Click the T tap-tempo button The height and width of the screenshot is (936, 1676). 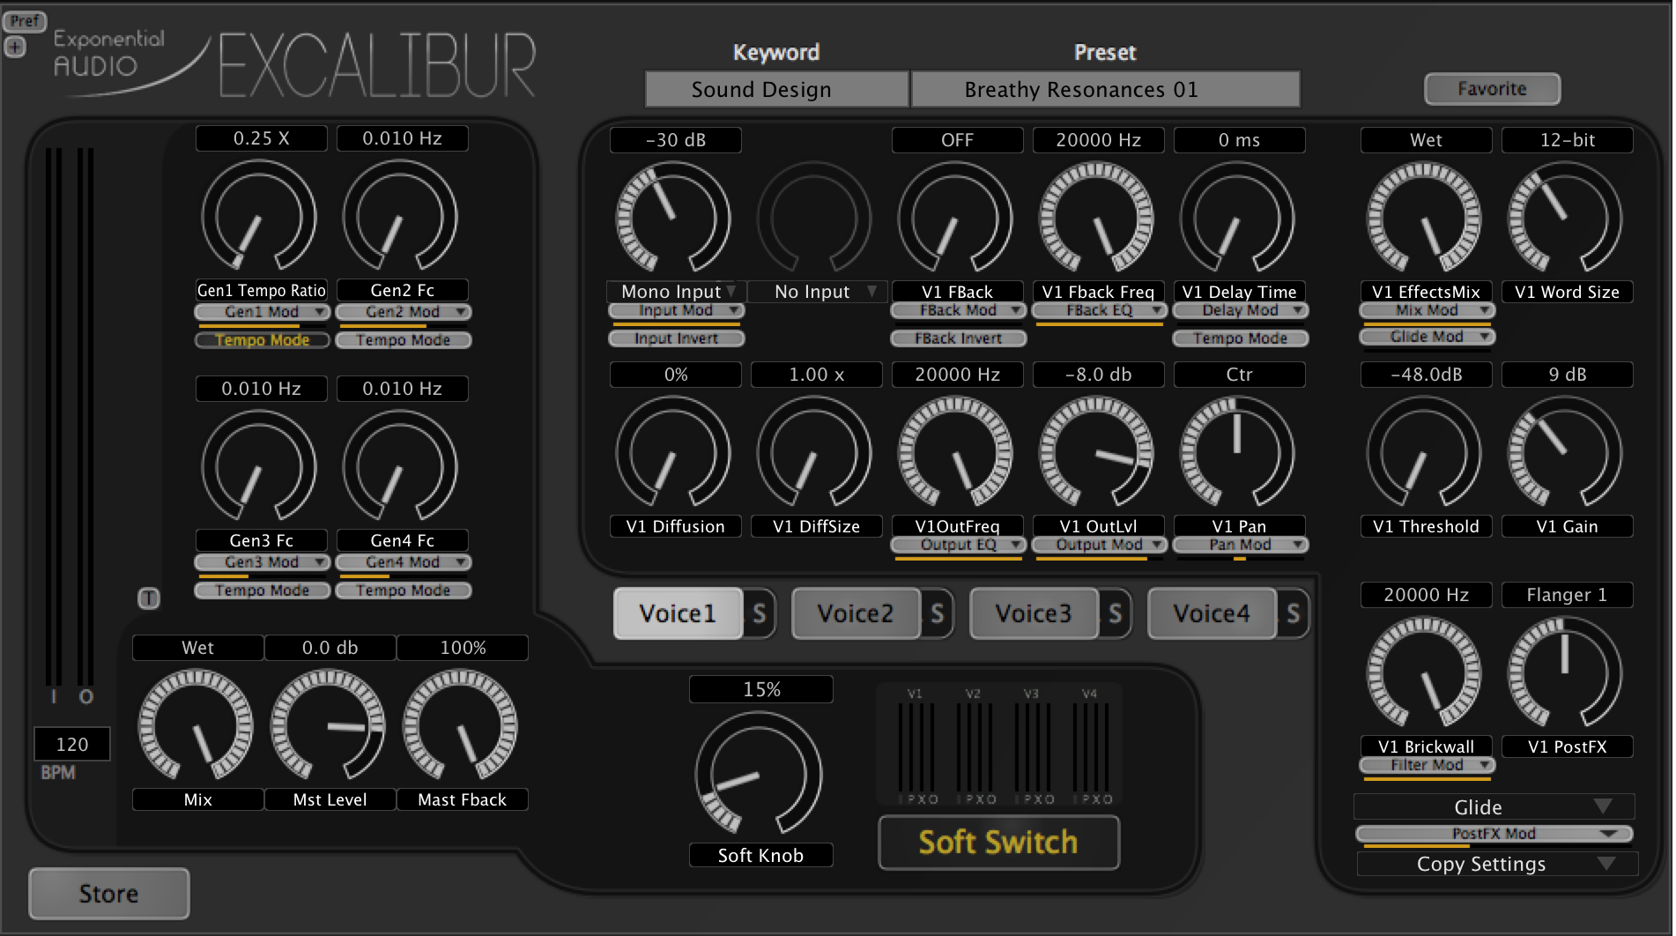tap(148, 598)
